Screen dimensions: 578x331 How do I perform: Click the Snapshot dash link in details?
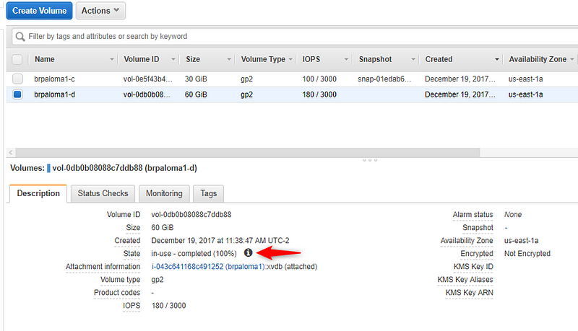(x=506, y=228)
